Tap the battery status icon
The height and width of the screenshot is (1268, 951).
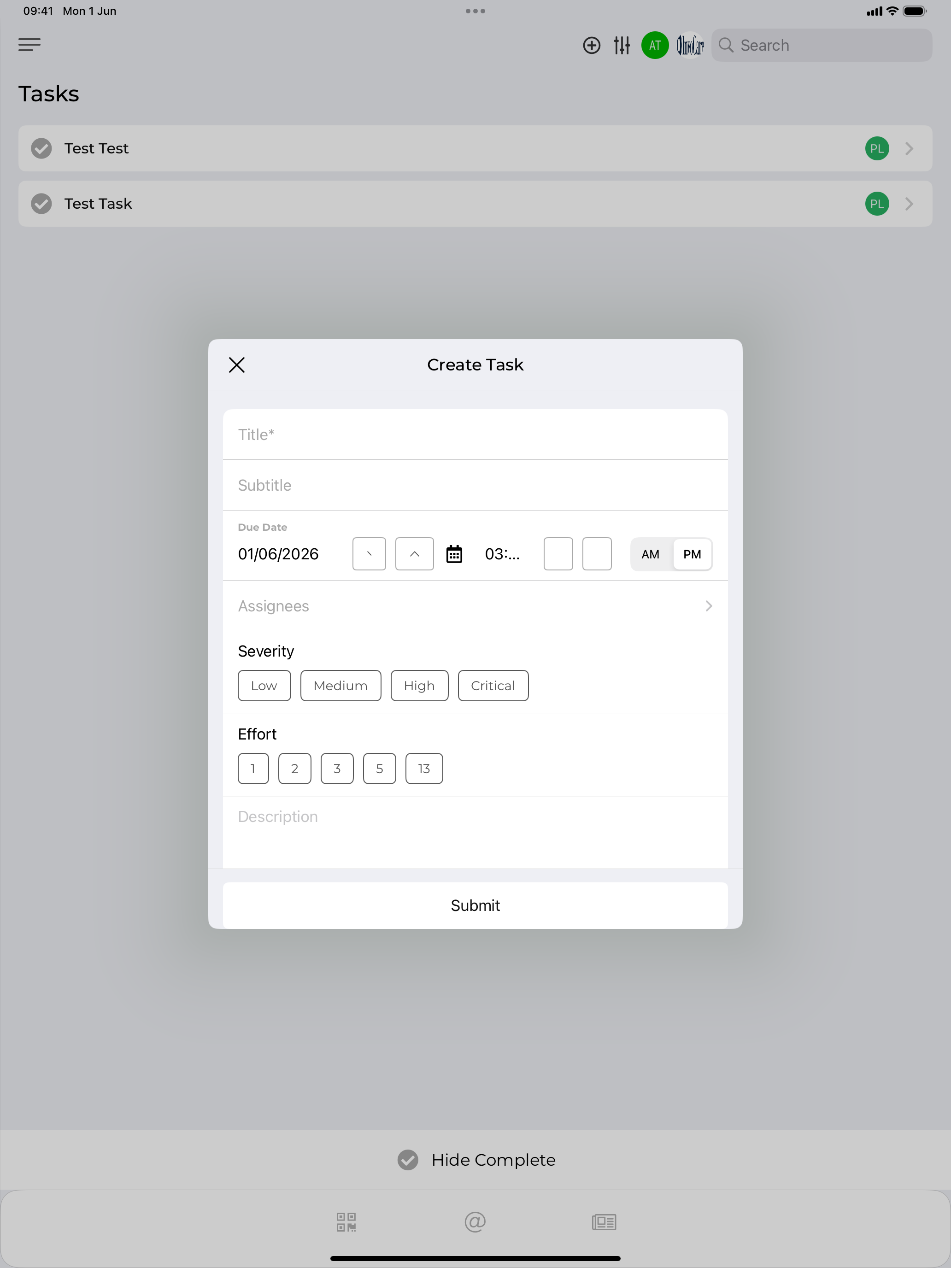pos(915,11)
